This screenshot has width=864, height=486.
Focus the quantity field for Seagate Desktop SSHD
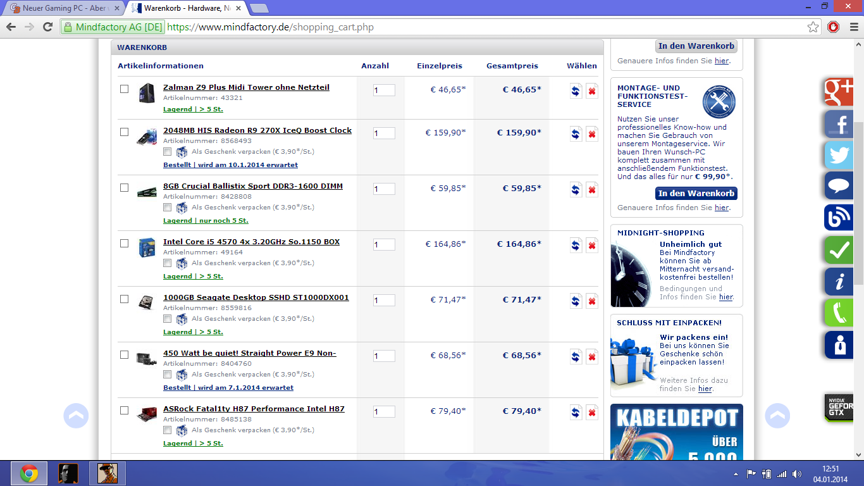tap(384, 301)
